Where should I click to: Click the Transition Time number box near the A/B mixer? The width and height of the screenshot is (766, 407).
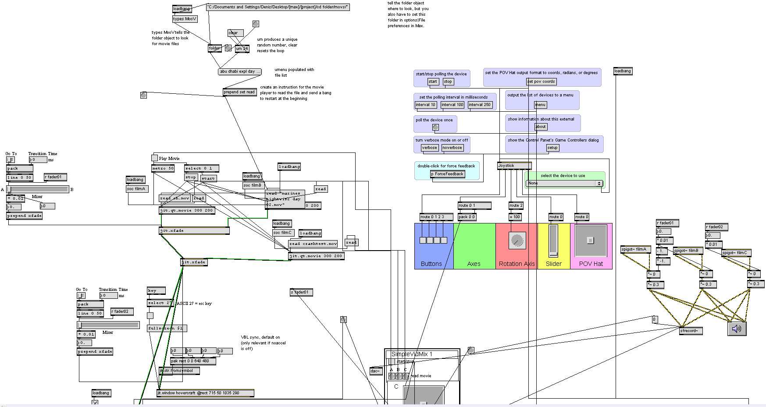pyautogui.click(x=38, y=160)
